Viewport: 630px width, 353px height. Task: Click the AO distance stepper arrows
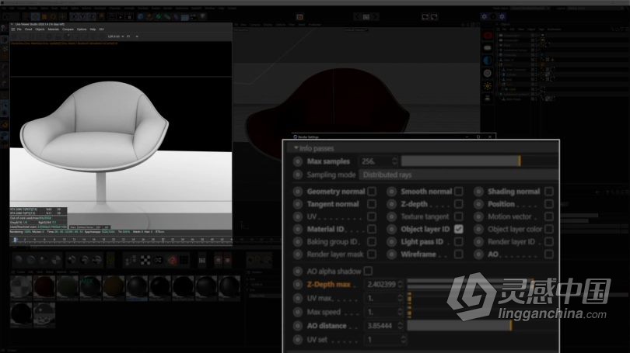(x=401, y=326)
